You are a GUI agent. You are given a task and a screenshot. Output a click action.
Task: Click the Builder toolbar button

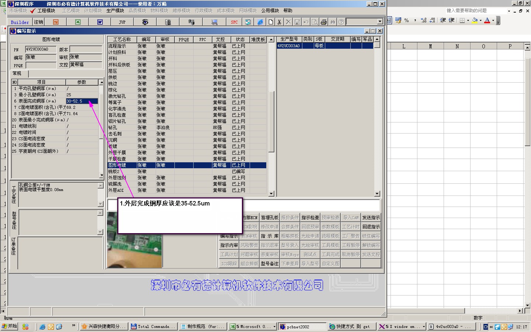click(x=20, y=22)
